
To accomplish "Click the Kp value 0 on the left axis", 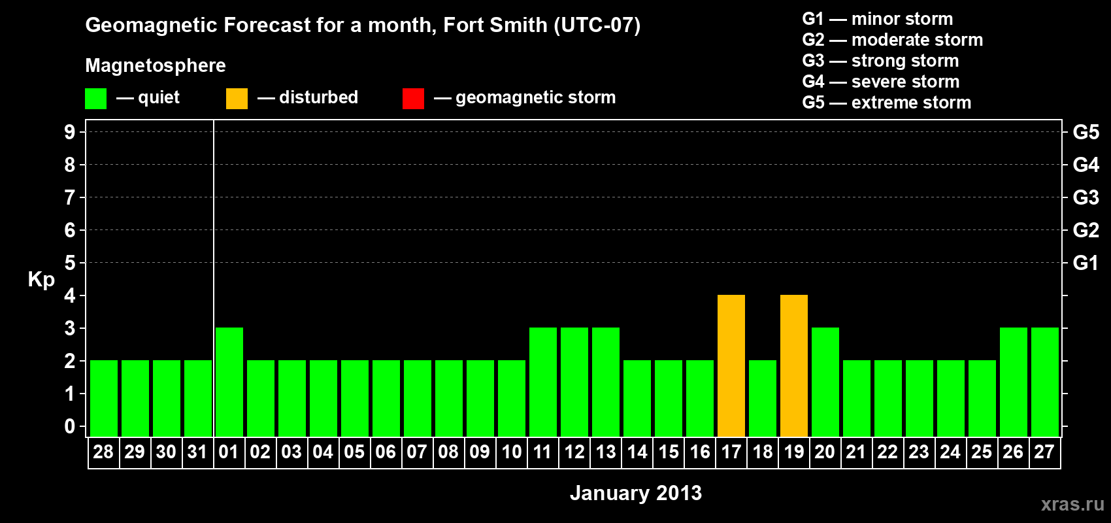I will coord(70,426).
